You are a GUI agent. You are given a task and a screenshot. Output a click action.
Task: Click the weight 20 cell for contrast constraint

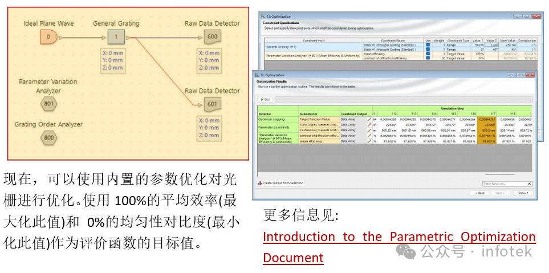439,58
